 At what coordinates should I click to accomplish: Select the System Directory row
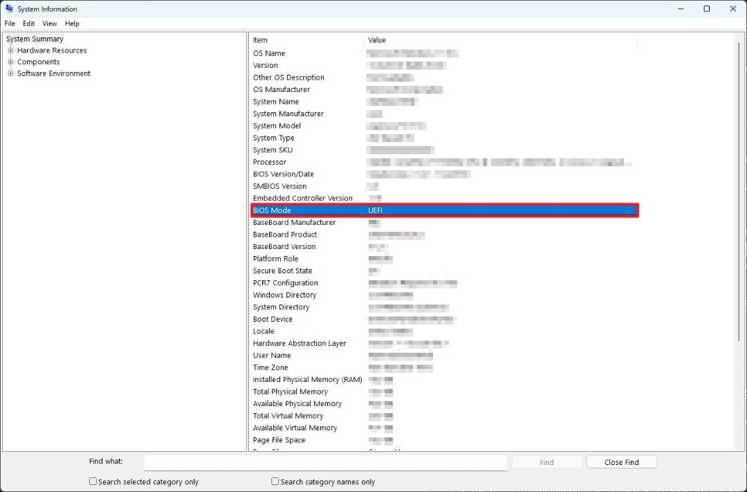444,307
